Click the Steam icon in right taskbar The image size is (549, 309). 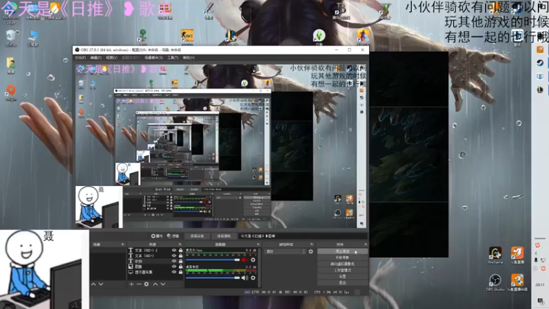point(540,62)
